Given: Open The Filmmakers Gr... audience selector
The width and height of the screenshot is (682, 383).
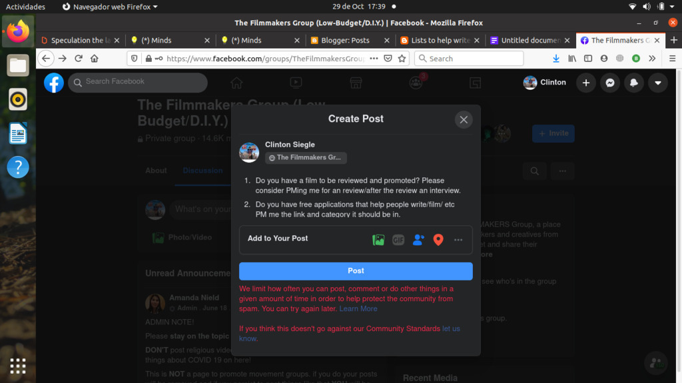Looking at the screenshot, I should [x=306, y=158].
